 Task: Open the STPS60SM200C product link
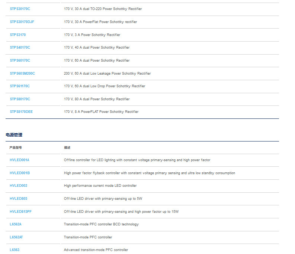[22, 73]
